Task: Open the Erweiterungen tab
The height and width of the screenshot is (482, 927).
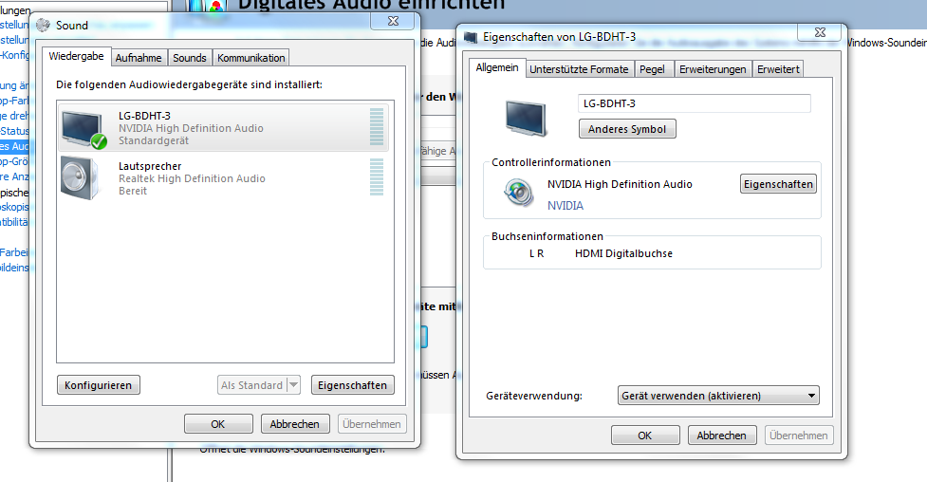Action: [x=713, y=69]
